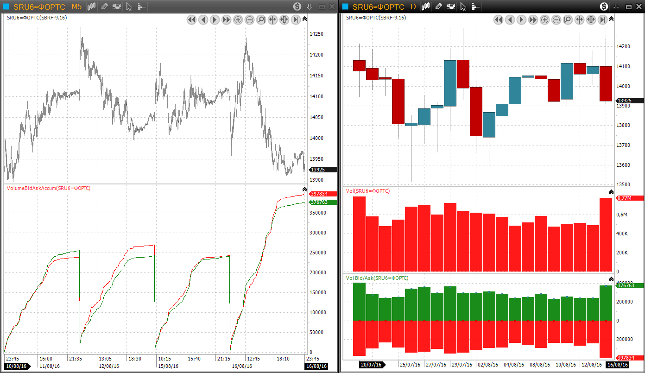Click the D timeframe label
645x373 pixels.
pos(413,6)
